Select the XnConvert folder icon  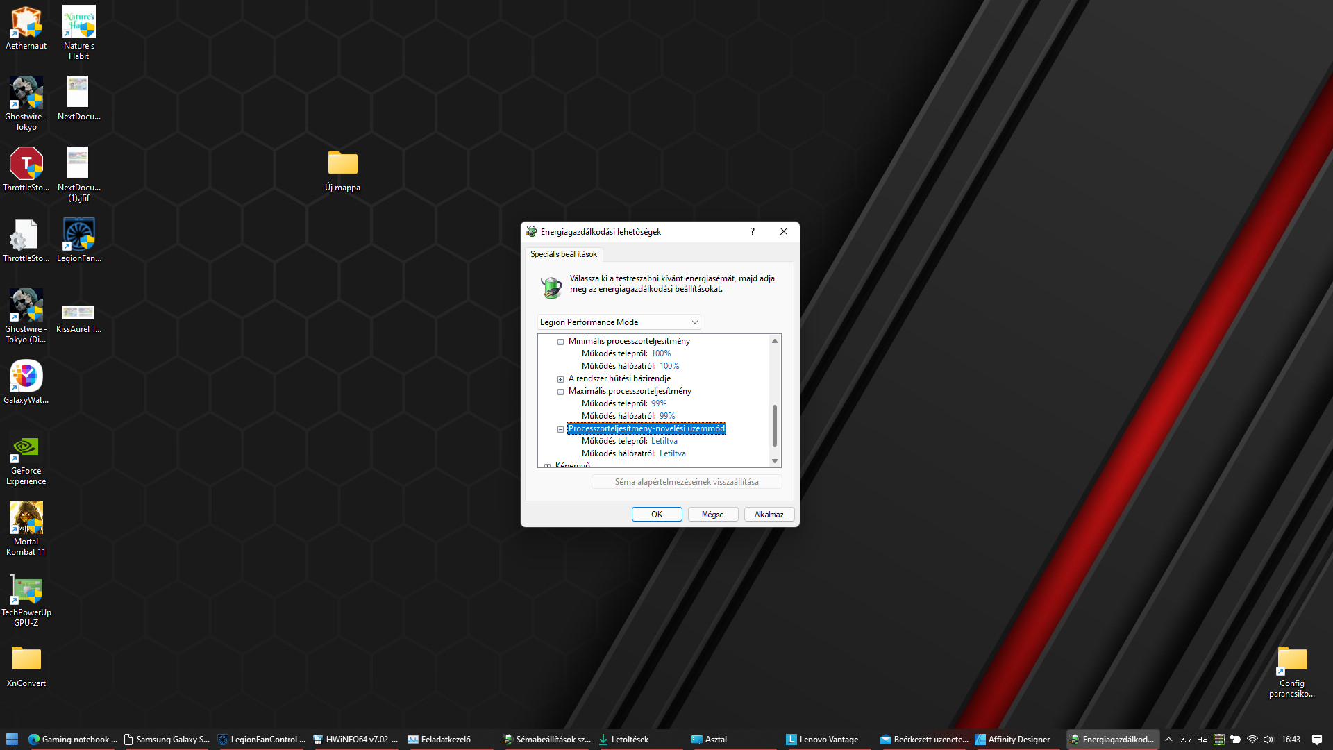(x=26, y=666)
